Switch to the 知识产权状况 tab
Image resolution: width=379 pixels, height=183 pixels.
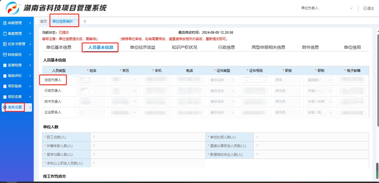pyautogui.click(x=184, y=47)
